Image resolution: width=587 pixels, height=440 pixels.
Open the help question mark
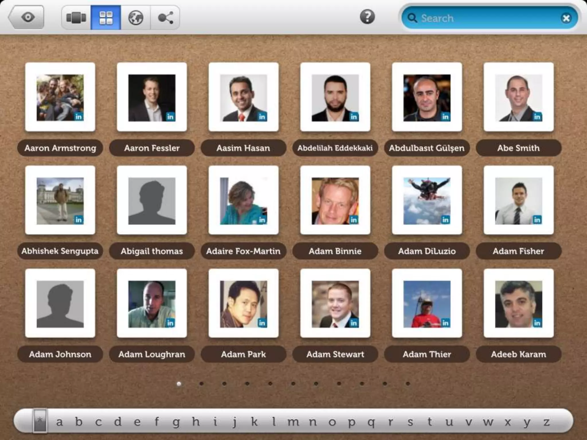pos(367,17)
